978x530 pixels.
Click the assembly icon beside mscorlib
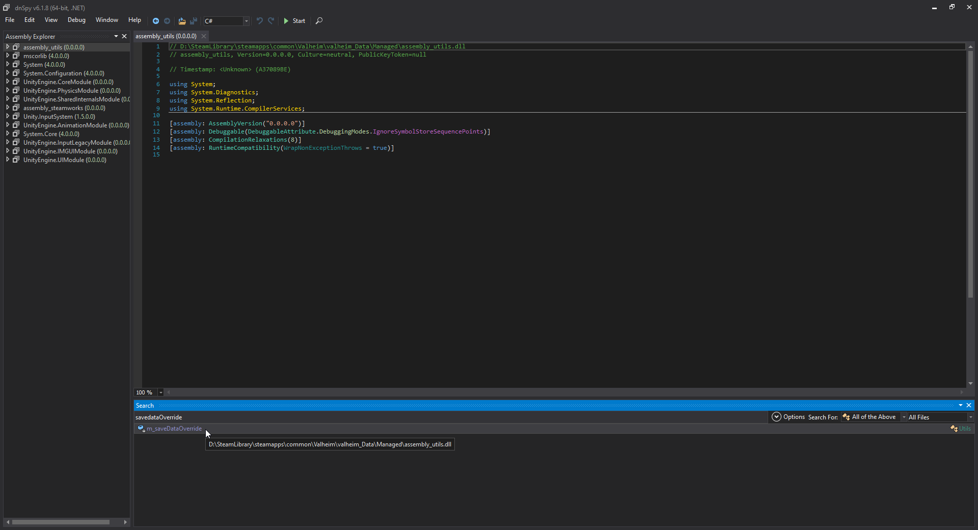(x=16, y=56)
